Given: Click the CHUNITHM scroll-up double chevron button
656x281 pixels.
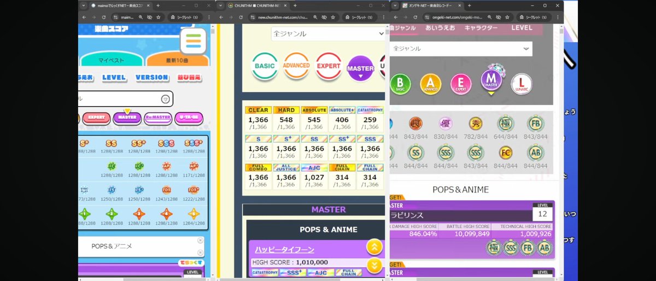Looking at the screenshot, I should 374,247.
